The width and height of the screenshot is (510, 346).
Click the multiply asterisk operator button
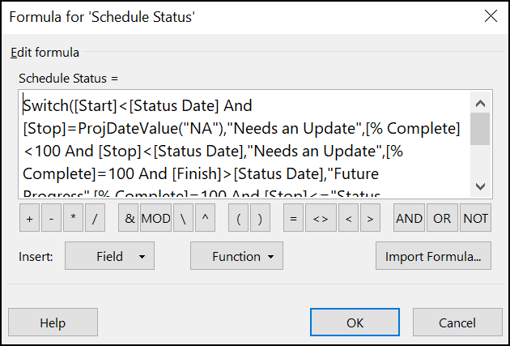point(73,218)
